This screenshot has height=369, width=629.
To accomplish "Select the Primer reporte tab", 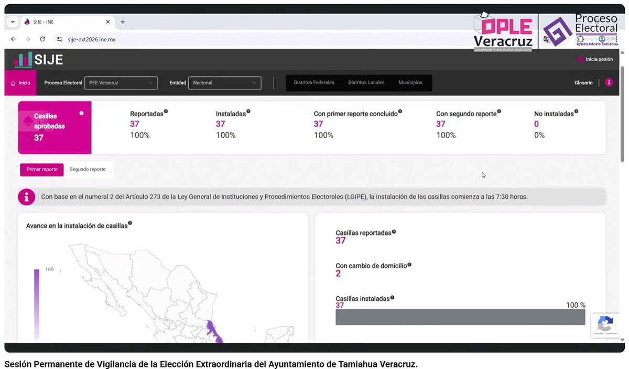I will click(41, 169).
